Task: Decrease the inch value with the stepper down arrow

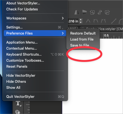Action: point(81,22)
